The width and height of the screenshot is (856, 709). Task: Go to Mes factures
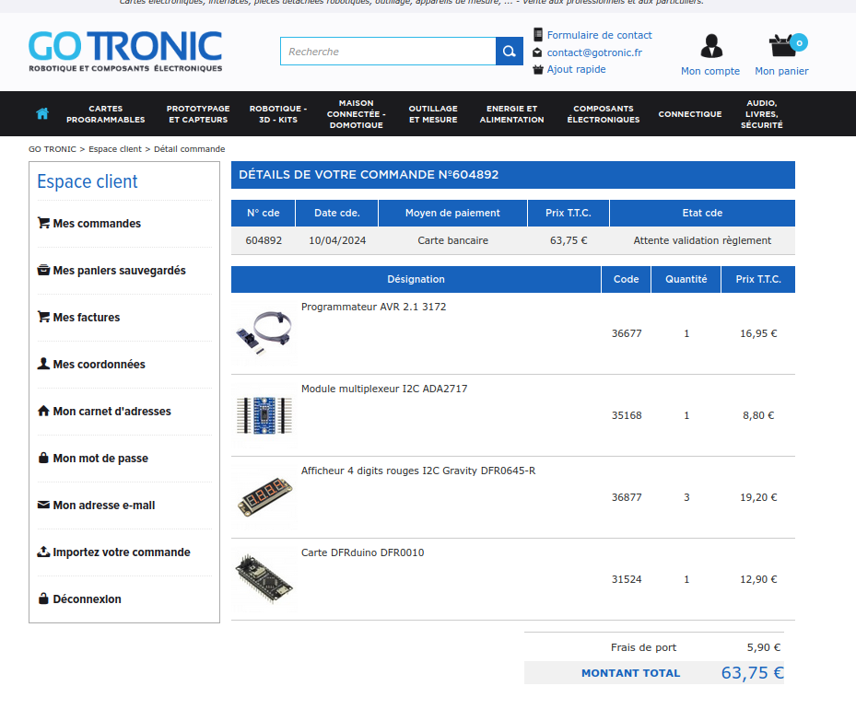[87, 318]
